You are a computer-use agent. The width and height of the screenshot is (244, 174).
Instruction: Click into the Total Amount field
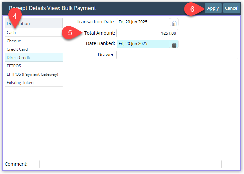(147, 33)
